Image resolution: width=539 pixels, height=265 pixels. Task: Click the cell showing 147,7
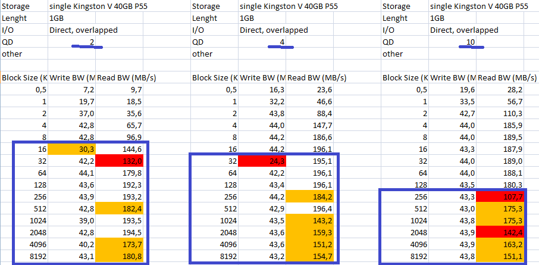tap(310, 126)
